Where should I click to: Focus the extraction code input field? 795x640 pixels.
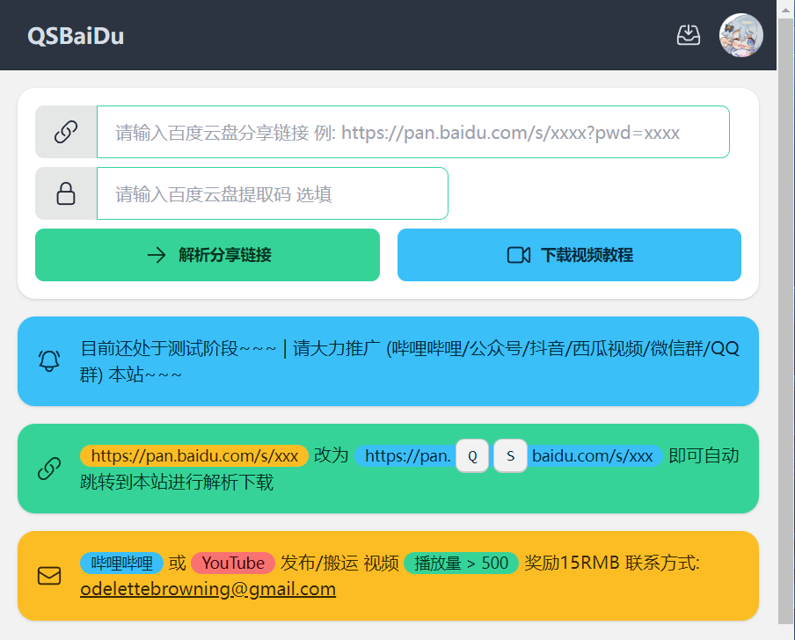pos(273,193)
